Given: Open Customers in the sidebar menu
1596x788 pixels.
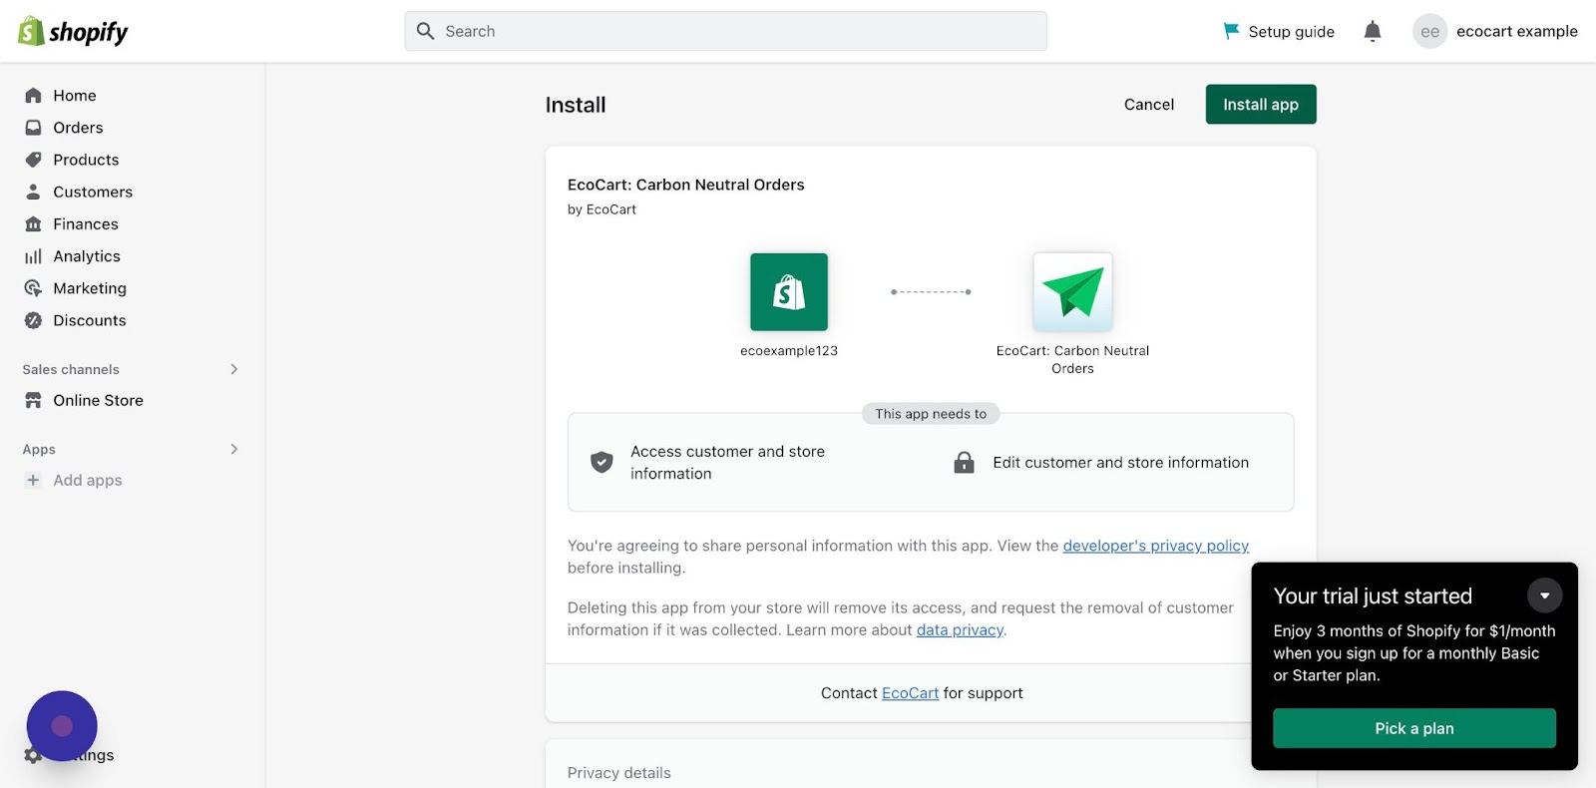Looking at the screenshot, I should point(92,192).
